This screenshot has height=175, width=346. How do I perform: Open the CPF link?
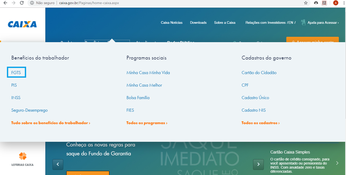point(245,85)
